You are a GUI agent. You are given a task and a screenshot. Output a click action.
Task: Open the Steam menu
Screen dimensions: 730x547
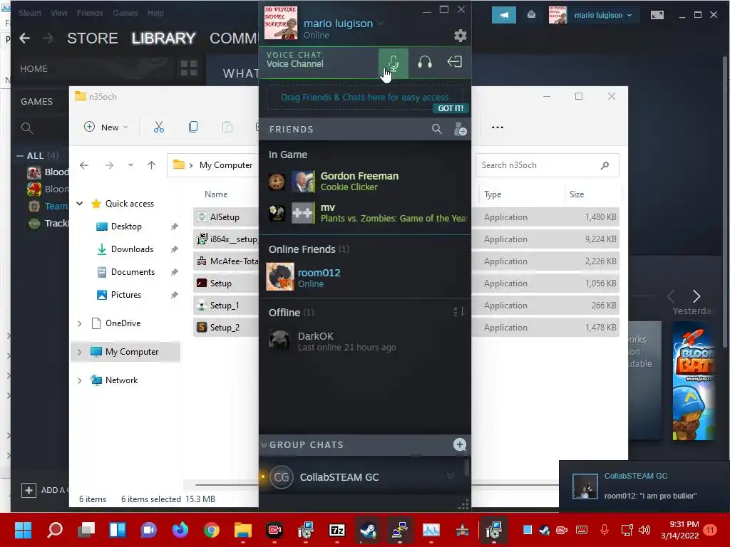point(30,13)
